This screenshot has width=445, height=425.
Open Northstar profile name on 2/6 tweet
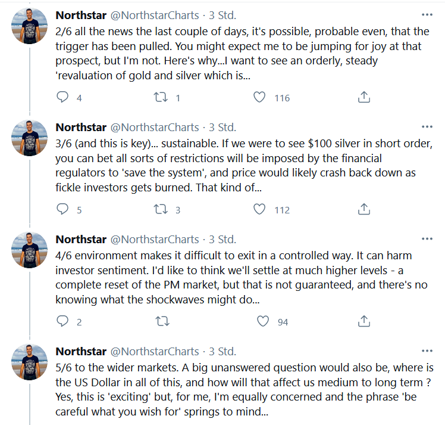pyautogui.click(x=81, y=15)
